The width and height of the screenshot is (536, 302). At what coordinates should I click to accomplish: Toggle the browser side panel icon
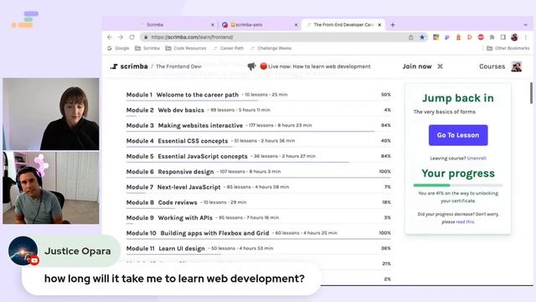(x=503, y=37)
